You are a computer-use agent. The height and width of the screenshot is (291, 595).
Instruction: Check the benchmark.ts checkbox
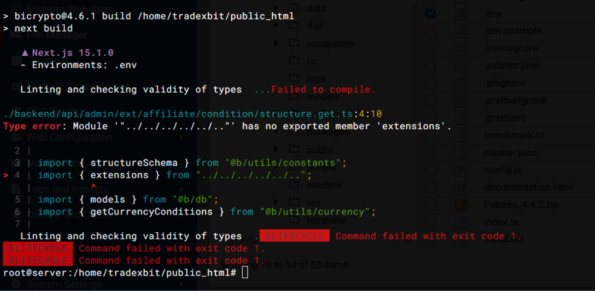tap(430, 135)
